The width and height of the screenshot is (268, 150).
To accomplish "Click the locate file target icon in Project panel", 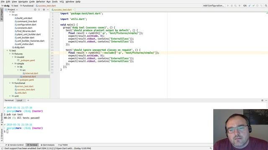I will tap(35, 10).
